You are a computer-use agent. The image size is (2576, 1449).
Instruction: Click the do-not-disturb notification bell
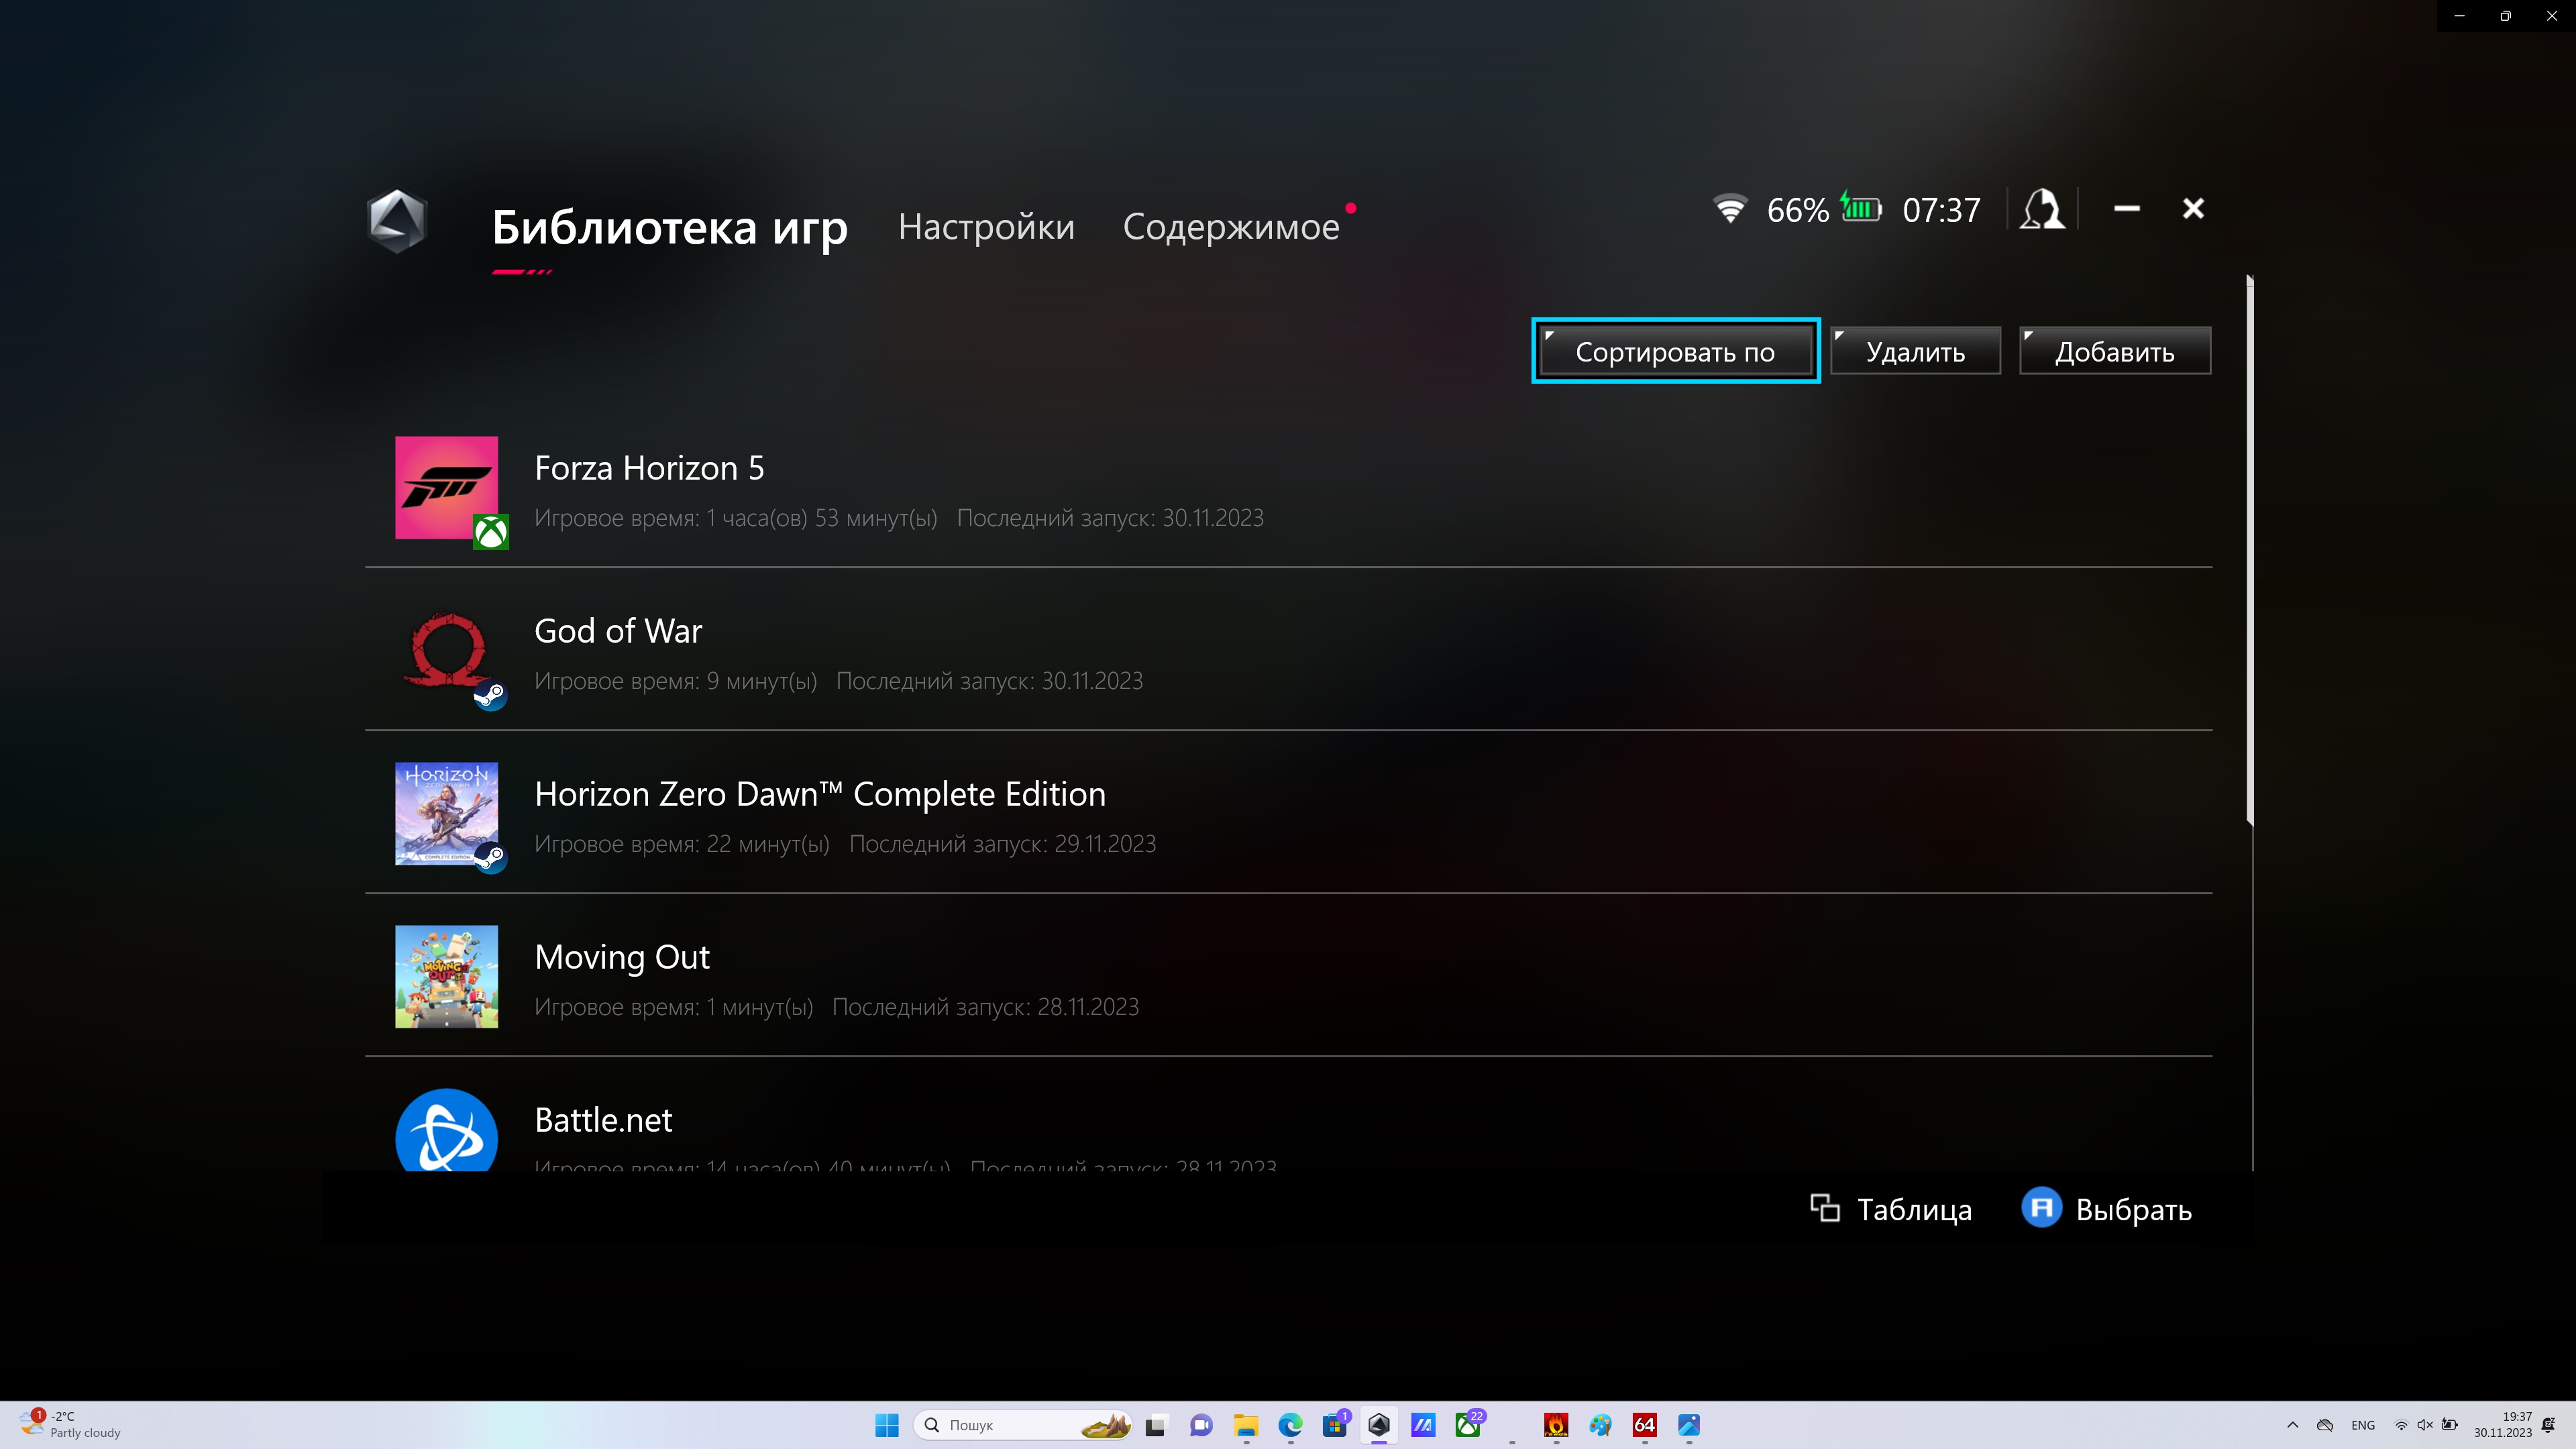pos(2549,1425)
